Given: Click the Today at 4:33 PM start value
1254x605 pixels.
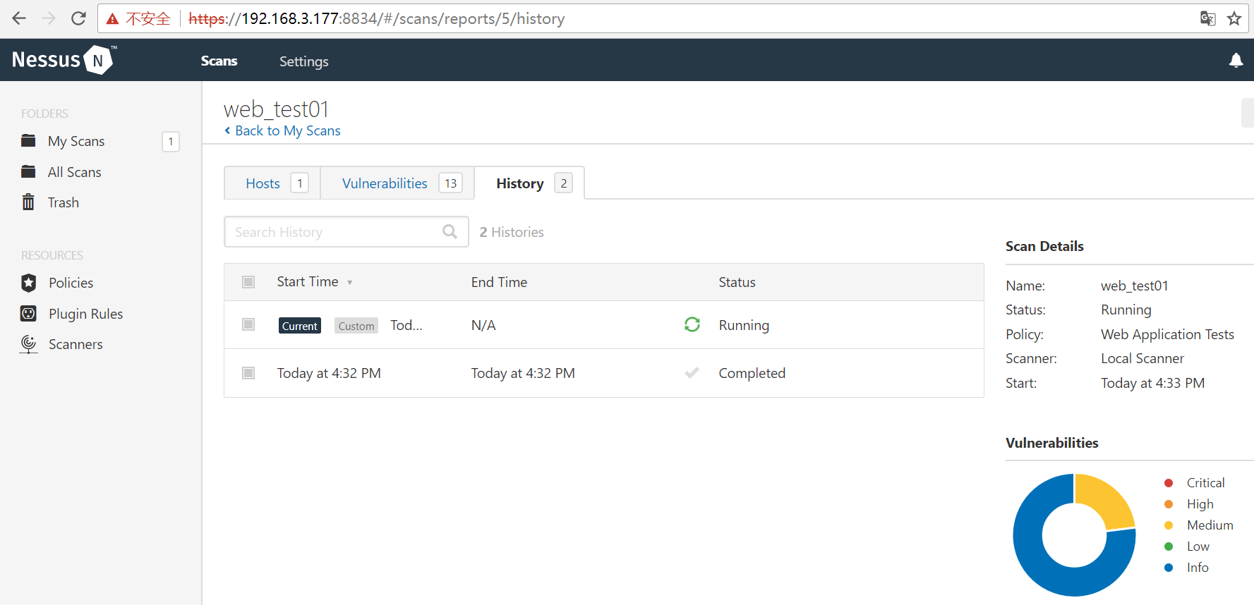Looking at the screenshot, I should (x=1152, y=383).
